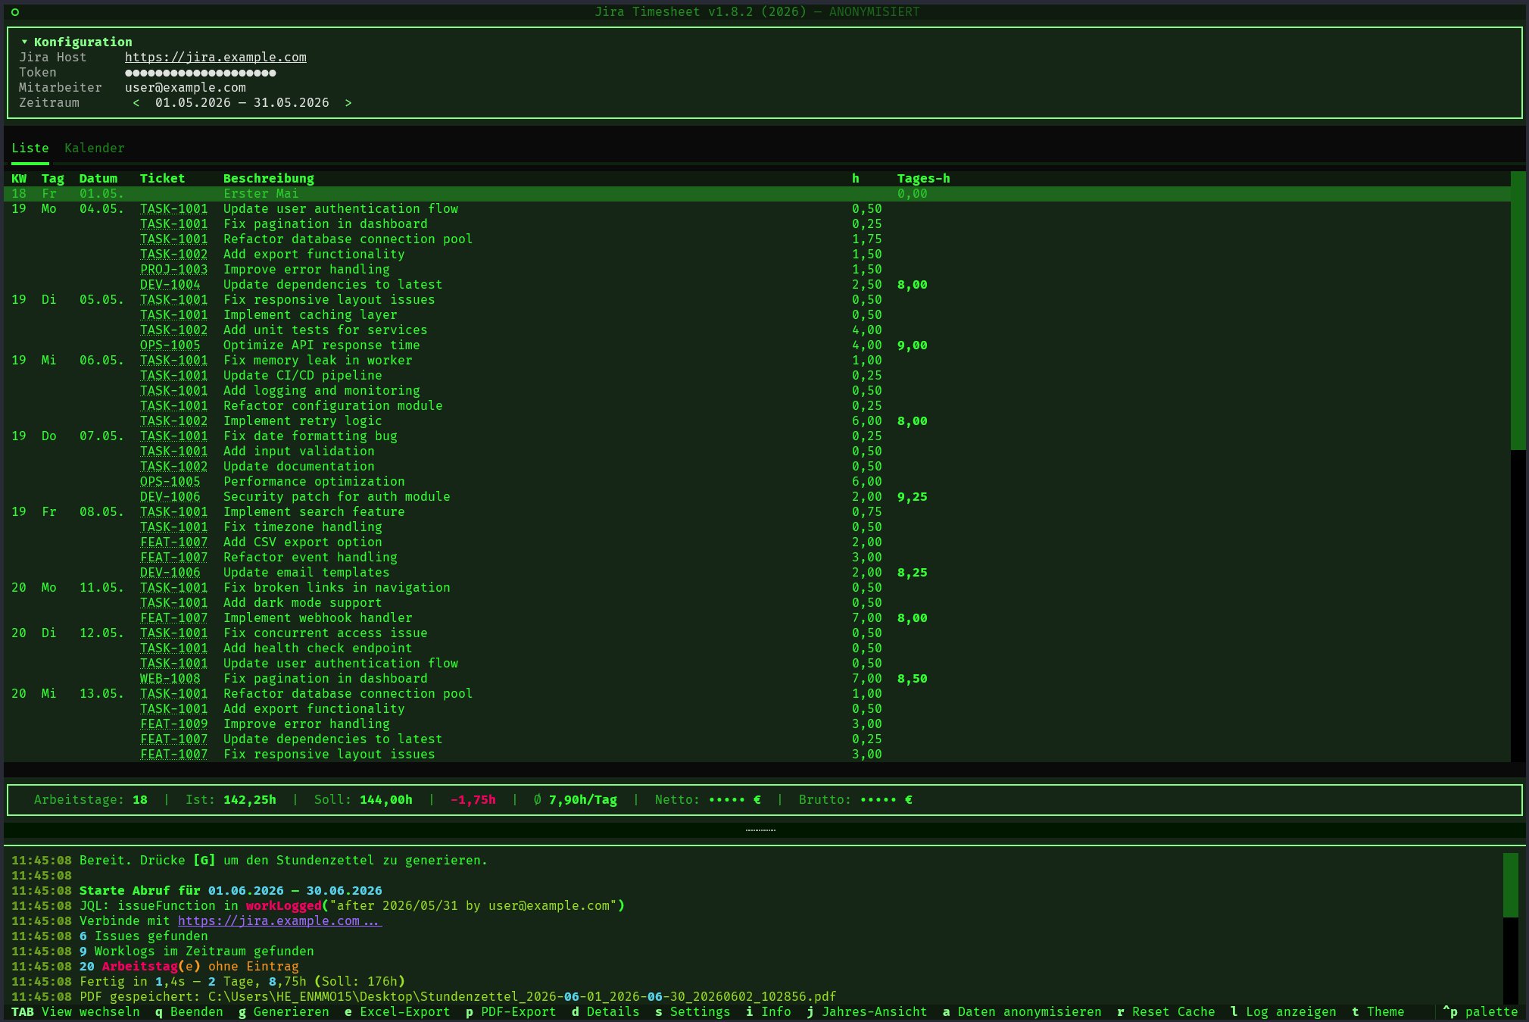Screen dimensions: 1529x1022
Task: Select row Update user authentication flow on 04.05.
Action: (x=757, y=208)
